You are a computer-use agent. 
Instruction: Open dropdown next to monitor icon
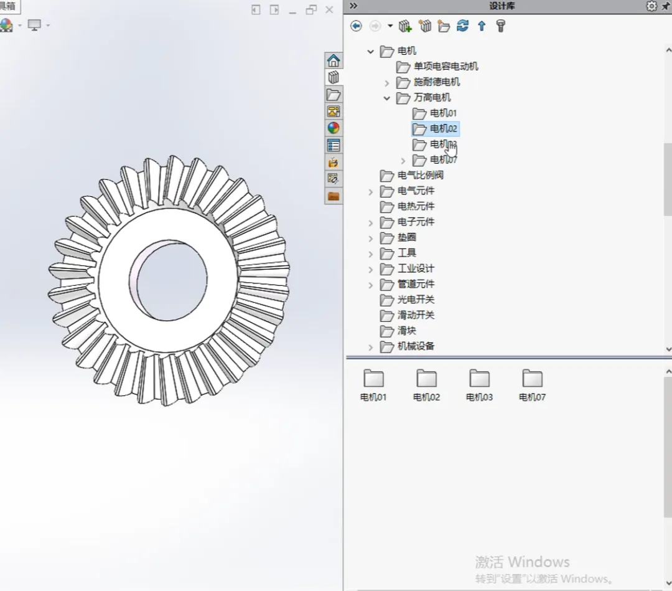(48, 26)
